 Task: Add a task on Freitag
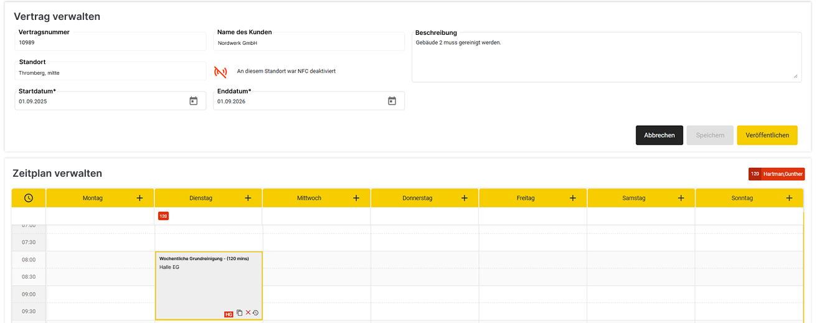(x=573, y=198)
